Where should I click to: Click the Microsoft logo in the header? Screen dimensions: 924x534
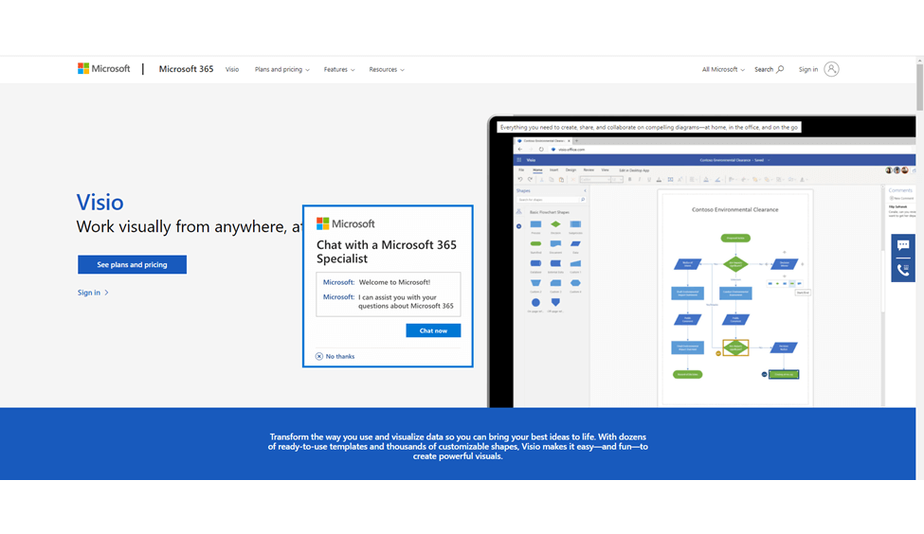103,69
